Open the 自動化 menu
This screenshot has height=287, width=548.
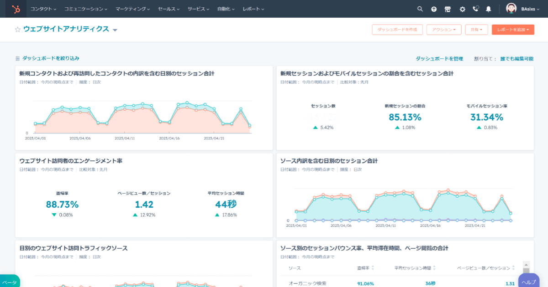[x=227, y=9]
